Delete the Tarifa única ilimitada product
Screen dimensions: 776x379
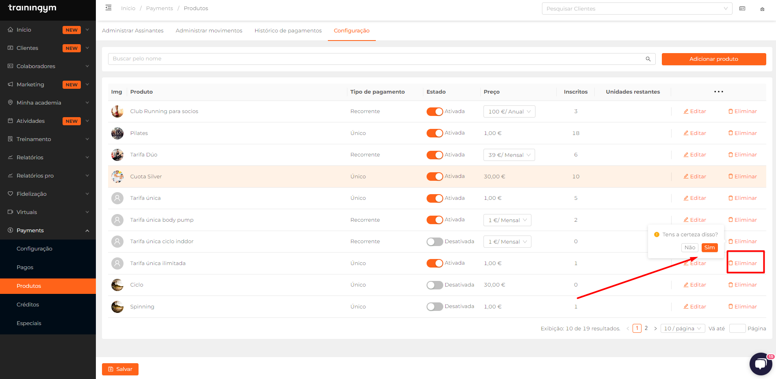(x=743, y=263)
